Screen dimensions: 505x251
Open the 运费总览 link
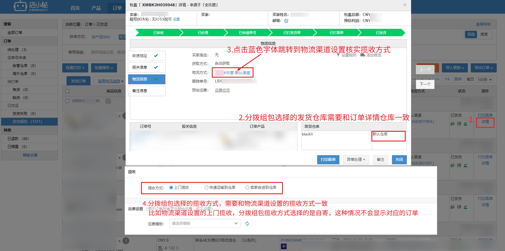coord(222,90)
